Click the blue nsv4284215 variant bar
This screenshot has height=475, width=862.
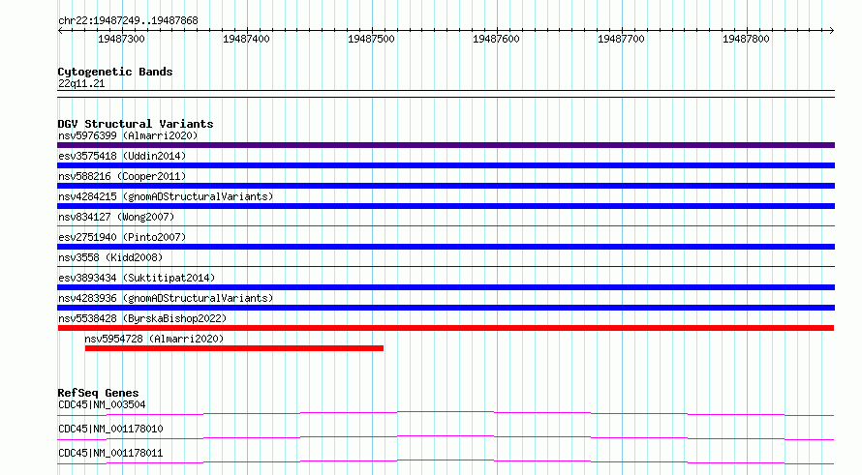click(x=446, y=206)
